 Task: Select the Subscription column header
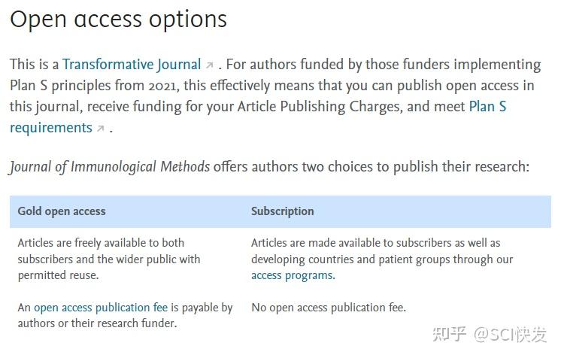click(x=282, y=211)
